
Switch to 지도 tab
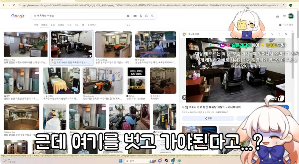tap(76, 25)
